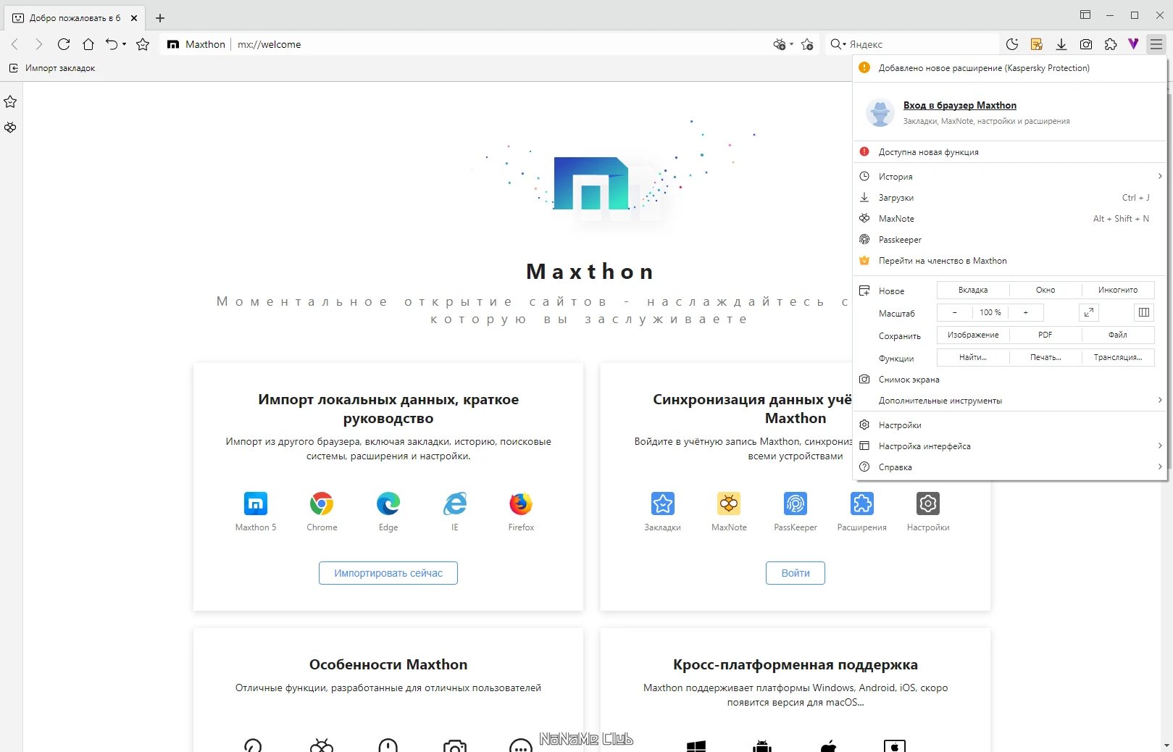Click the Вкладка new tab button
The height and width of the screenshot is (752, 1173).
973,290
